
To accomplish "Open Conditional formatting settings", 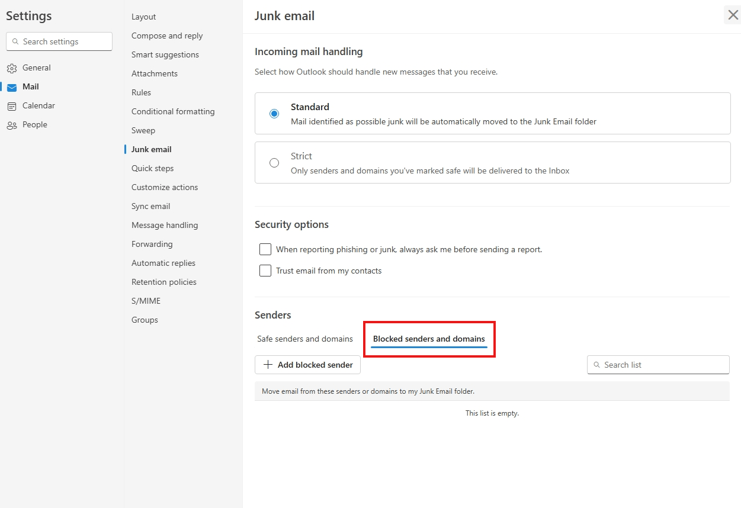I will [x=173, y=111].
